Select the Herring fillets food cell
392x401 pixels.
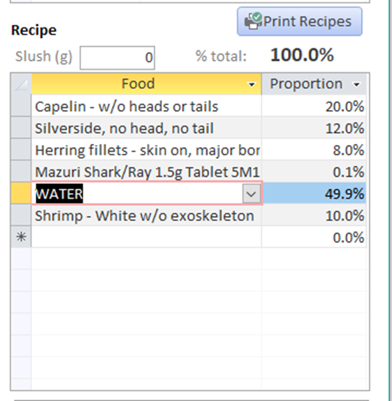(146, 150)
